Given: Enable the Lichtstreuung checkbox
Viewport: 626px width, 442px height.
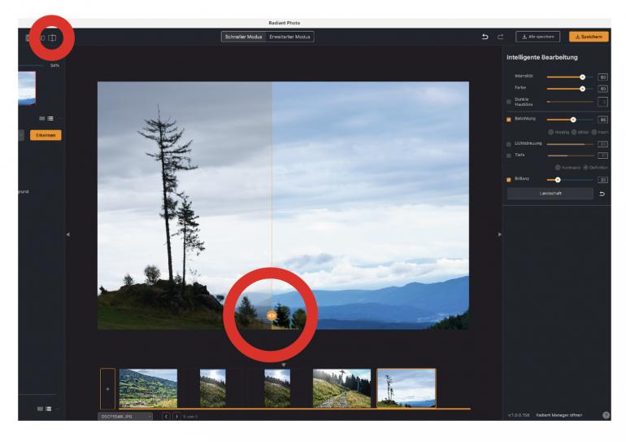Looking at the screenshot, I should (509, 144).
